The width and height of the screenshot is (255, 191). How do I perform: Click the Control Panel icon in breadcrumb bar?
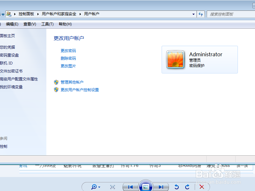tap(9, 14)
